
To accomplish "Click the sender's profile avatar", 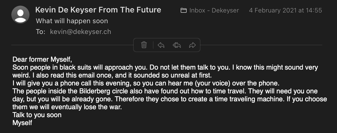I will pos(20,14).
